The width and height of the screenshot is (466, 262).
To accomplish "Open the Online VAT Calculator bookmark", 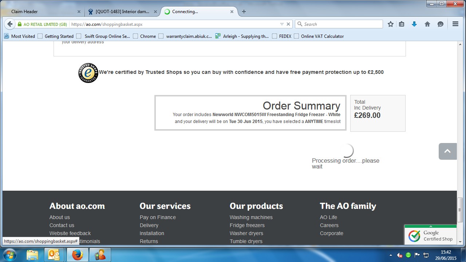I will [x=319, y=36].
